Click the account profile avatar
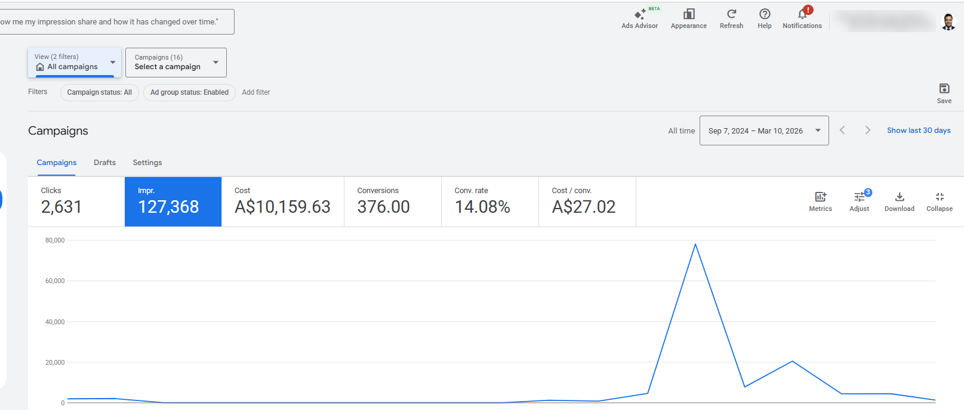 point(948,21)
